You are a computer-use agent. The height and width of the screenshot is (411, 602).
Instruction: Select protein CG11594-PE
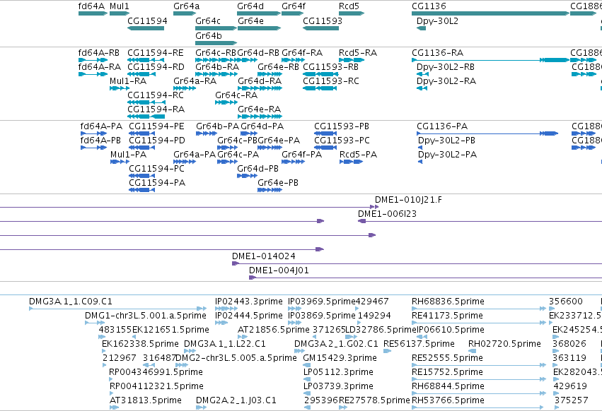coord(156,126)
